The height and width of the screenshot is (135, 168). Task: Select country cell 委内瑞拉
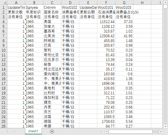tap(52, 74)
